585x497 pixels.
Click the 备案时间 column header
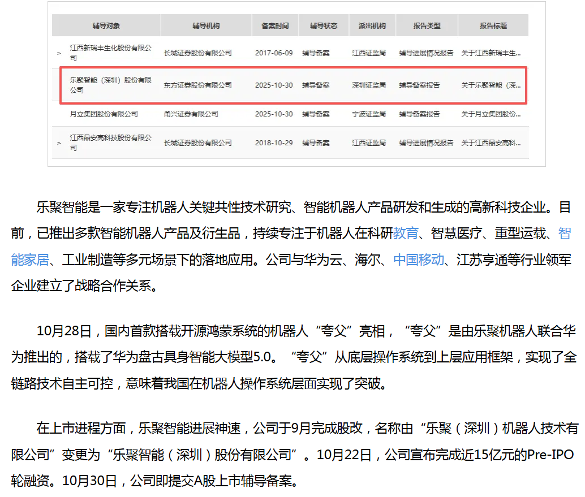click(x=275, y=25)
